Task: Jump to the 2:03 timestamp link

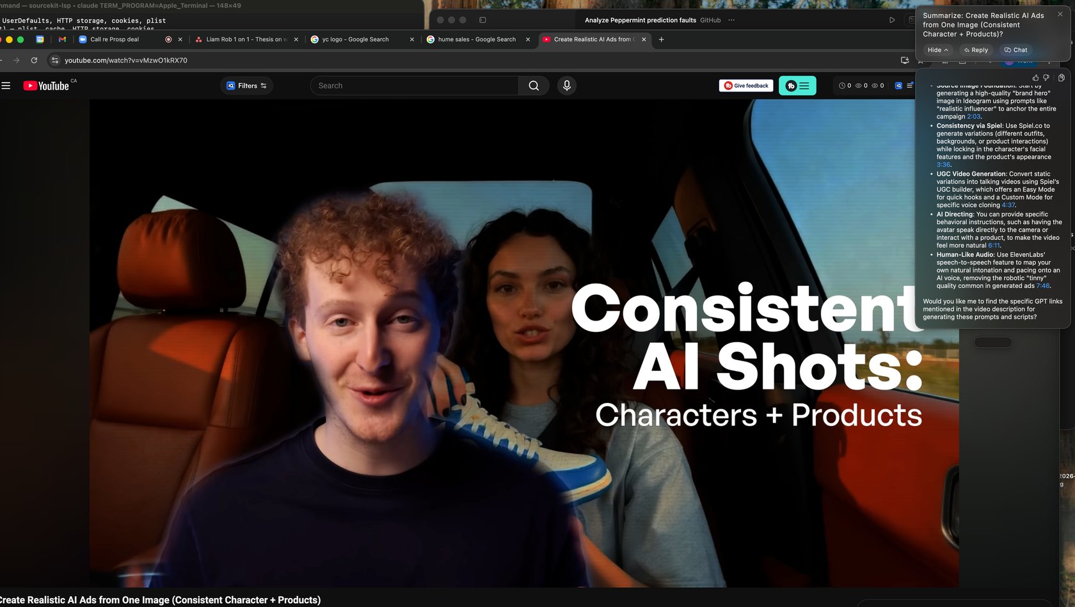Action: [973, 116]
